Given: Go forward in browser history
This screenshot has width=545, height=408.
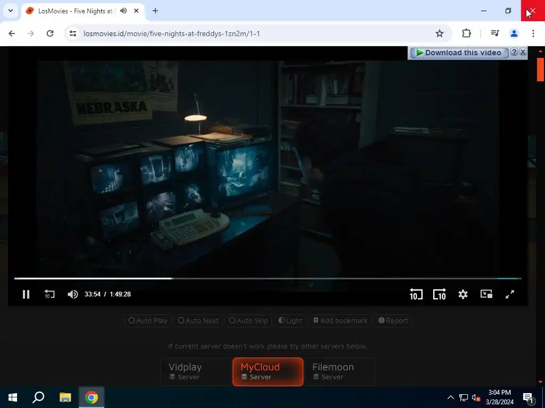Looking at the screenshot, I should [31, 33].
